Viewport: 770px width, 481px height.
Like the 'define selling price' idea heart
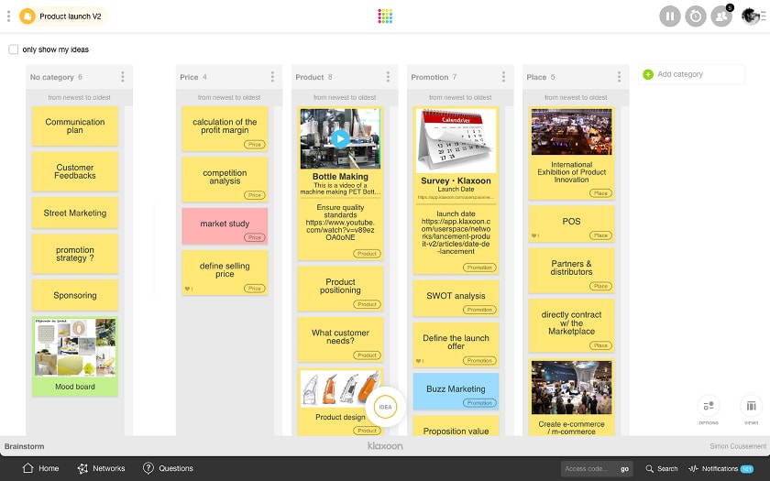click(x=189, y=289)
